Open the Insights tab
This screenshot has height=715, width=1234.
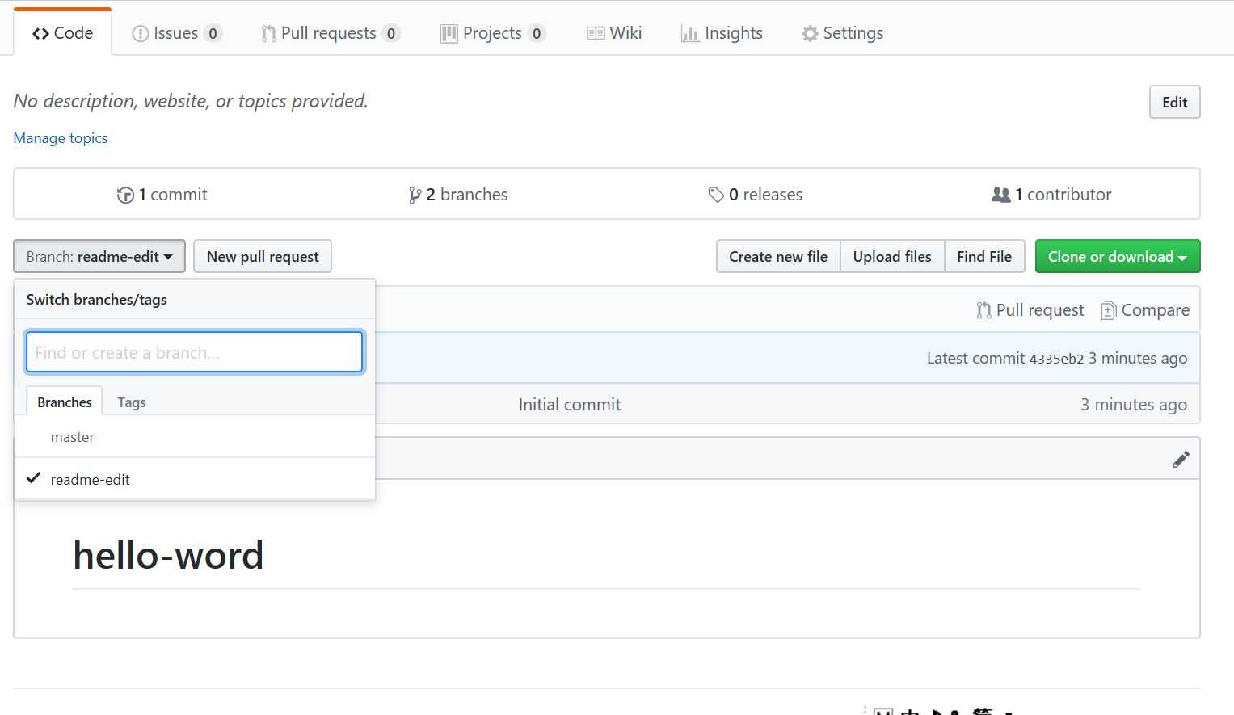(722, 33)
